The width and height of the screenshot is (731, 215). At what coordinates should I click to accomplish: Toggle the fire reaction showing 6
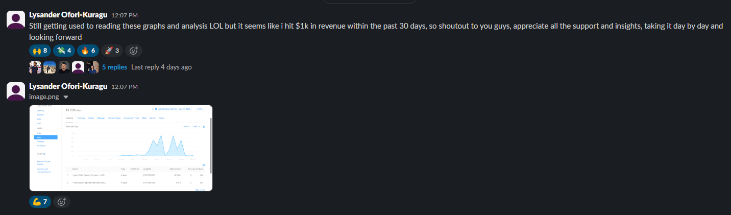pyautogui.click(x=88, y=51)
